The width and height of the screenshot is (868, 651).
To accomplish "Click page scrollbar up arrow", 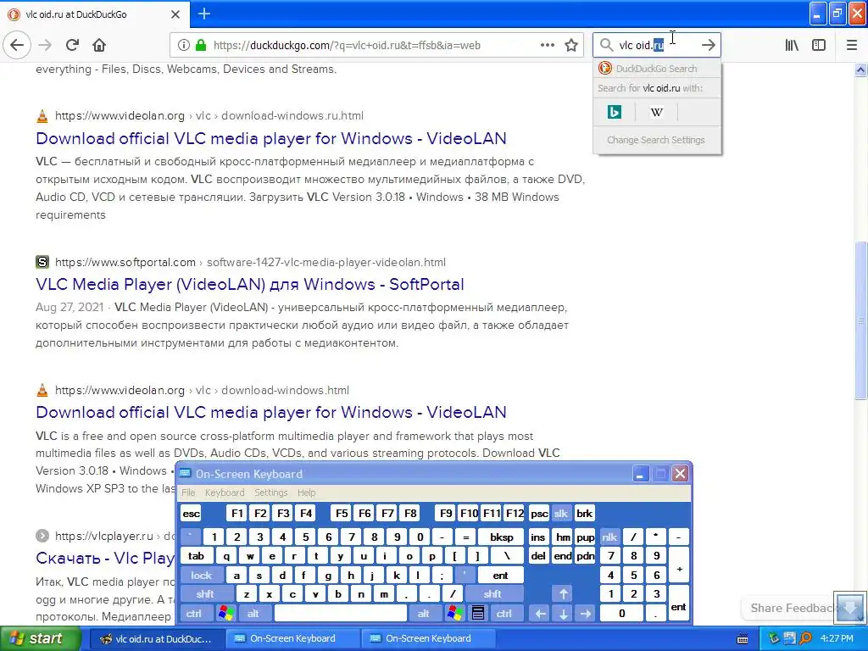I will 861,70.
